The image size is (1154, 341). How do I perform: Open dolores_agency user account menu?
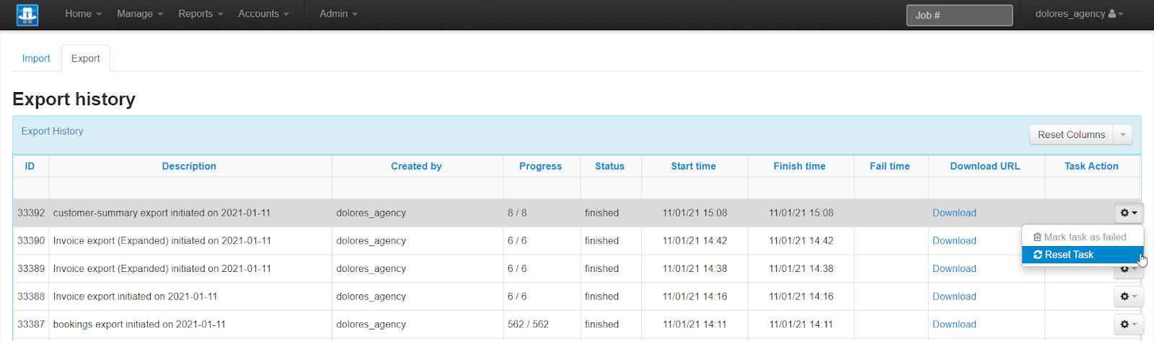[x=1078, y=14]
